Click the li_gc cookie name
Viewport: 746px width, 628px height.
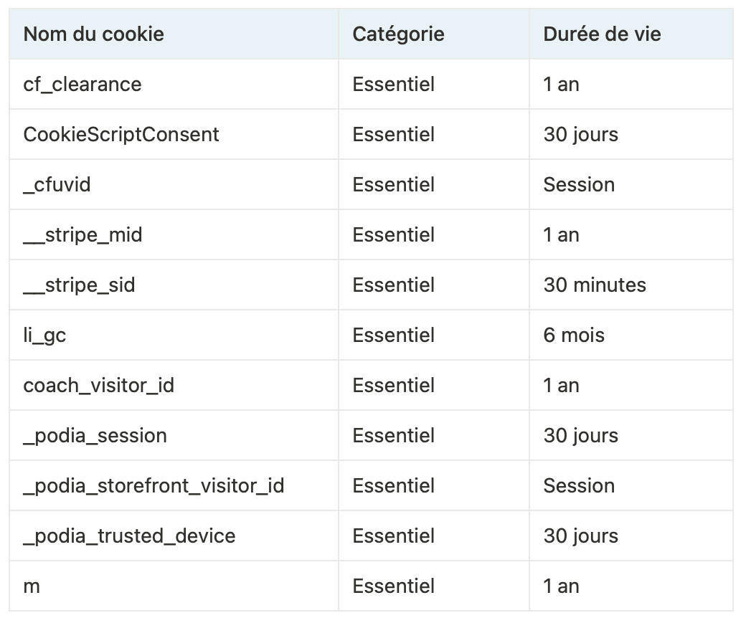(x=44, y=335)
